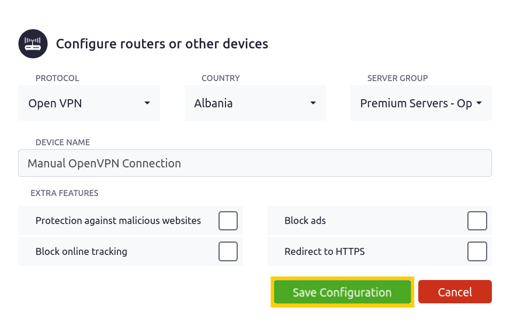Click the SERVER GROUP field label

397,78
